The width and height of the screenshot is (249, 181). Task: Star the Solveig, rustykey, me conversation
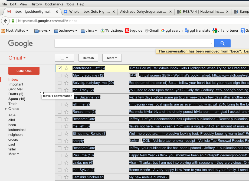click(66, 83)
